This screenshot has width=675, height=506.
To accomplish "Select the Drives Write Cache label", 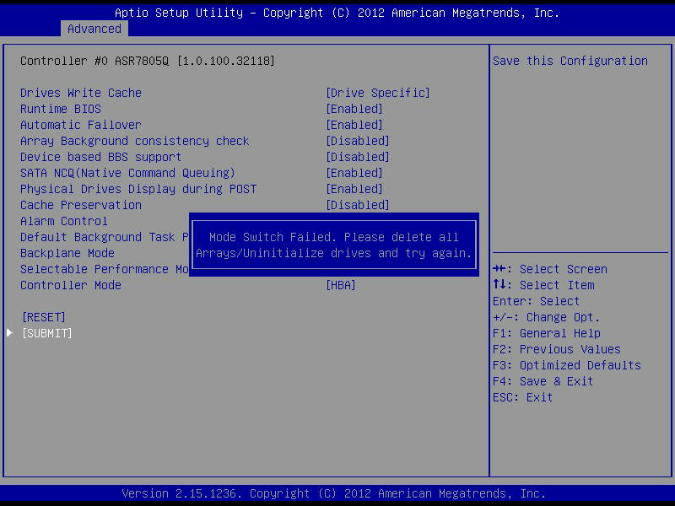I will [x=81, y=93].
